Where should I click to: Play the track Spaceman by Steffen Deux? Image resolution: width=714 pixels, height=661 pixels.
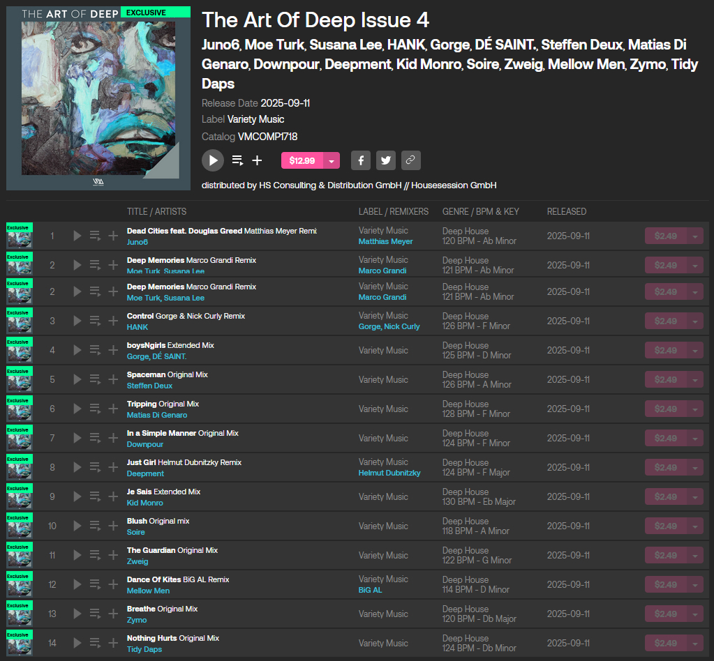click(x=77, y=380)
